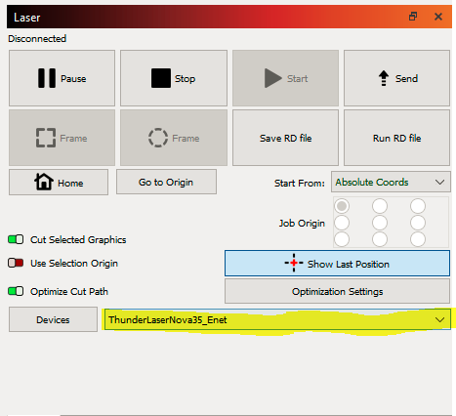Start the job with the play triangle

pyautogui.click(x=285, y=78)
